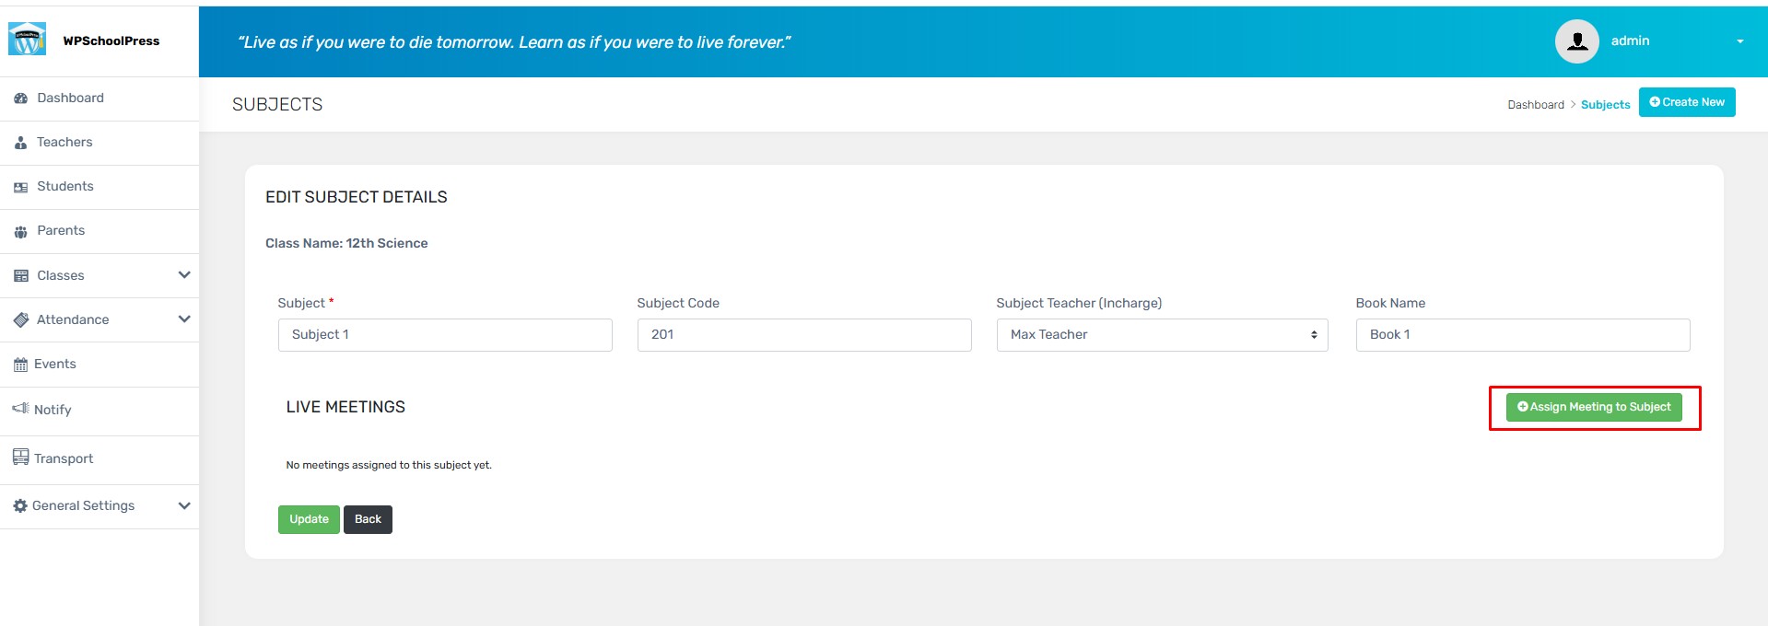The width and height of the screenshot is (1768, 626).
Task: Expand the Attendance submenu chevron
Action: (x=184, y=319)
